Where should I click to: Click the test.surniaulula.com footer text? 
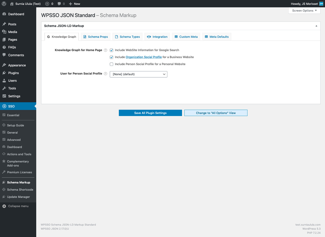point(308,225)
